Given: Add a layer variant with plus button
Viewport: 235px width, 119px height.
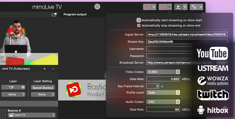Looking at the screenshot, I should 45,69.
